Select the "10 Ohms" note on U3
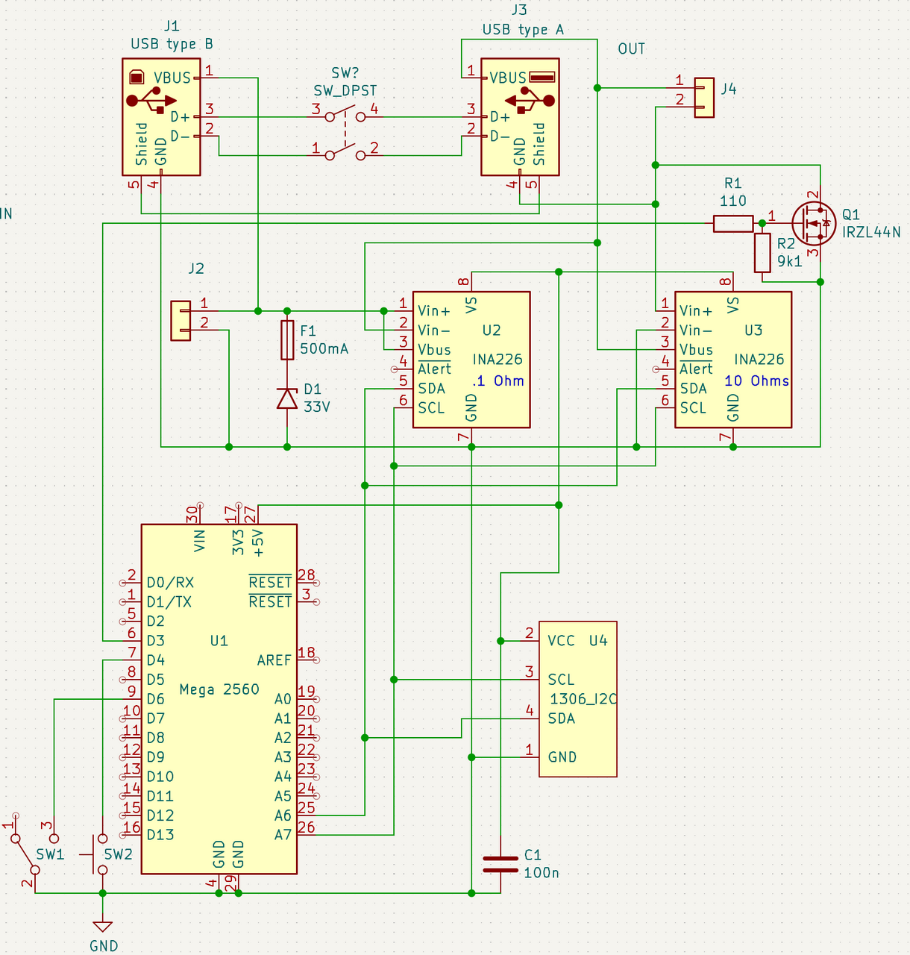Viewport: 910px width, 955px height. tap(757, 381)
